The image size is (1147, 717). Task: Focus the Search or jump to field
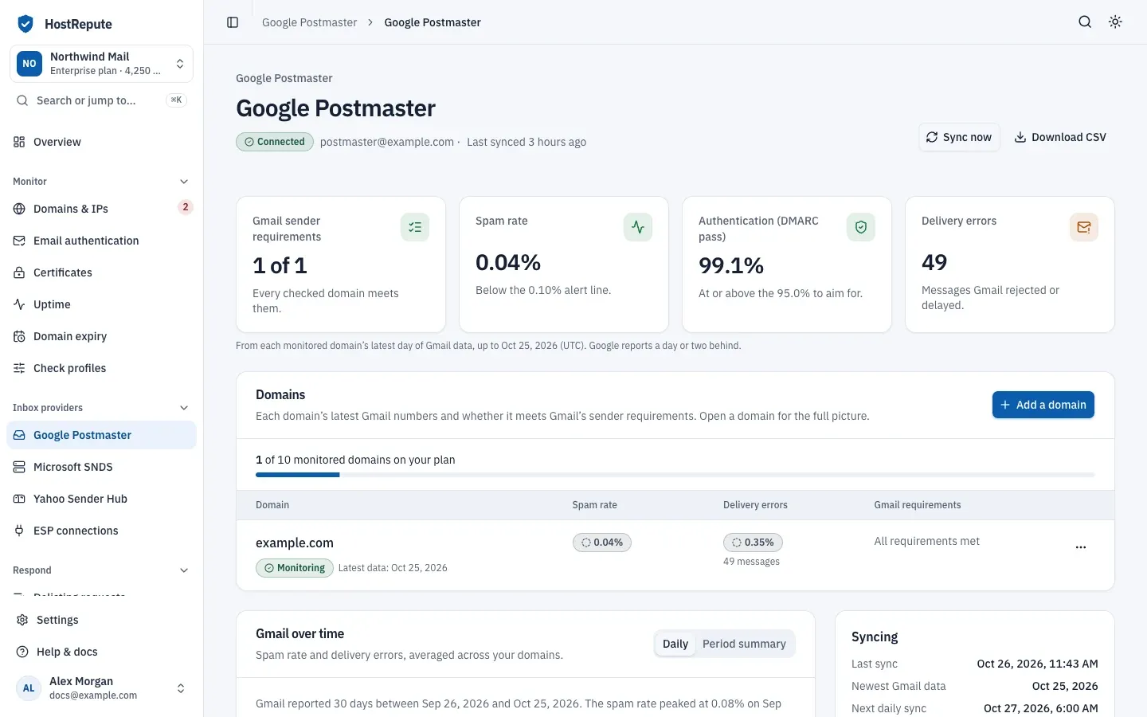101,100
